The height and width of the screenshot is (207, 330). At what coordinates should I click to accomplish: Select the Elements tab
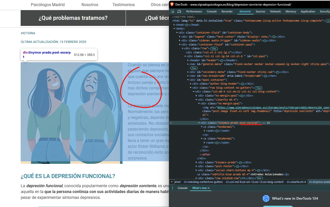(x=245, y=11)
